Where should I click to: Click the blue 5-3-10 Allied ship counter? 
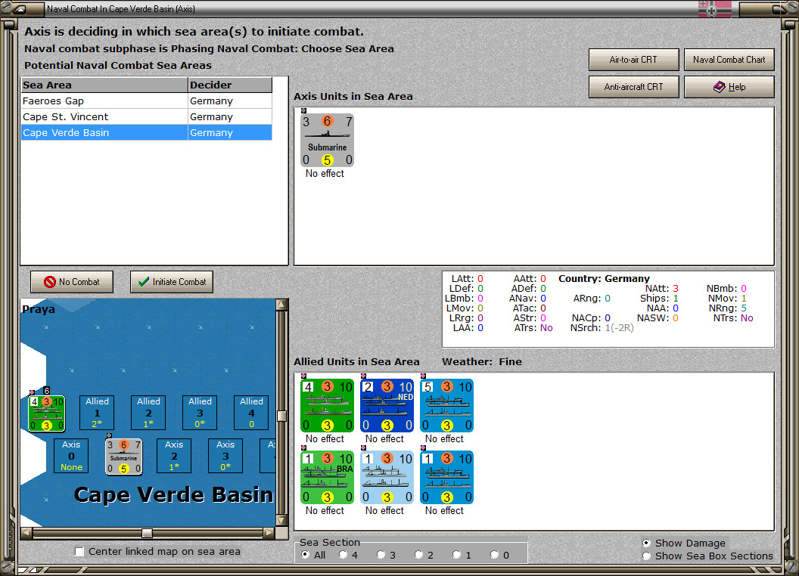[x=446, y=404]
